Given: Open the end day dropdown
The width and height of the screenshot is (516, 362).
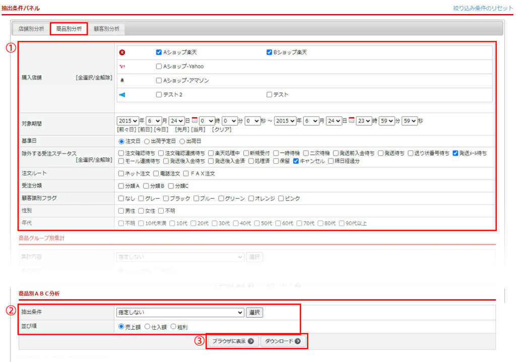Looking at the screenshot, I should [334, 121].
